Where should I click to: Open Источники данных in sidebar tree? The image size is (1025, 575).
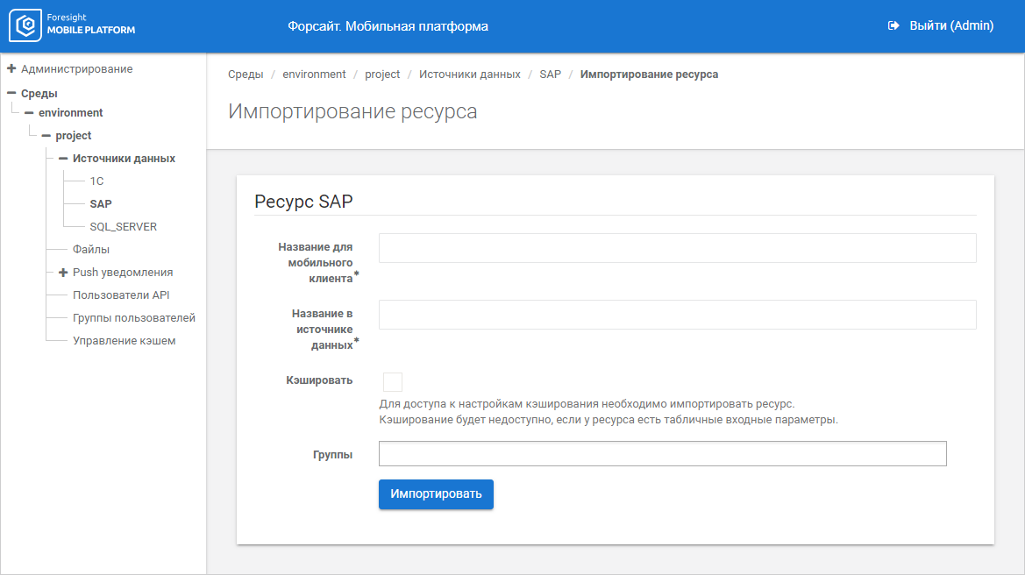pyautogui.click(x=124, y=159)
